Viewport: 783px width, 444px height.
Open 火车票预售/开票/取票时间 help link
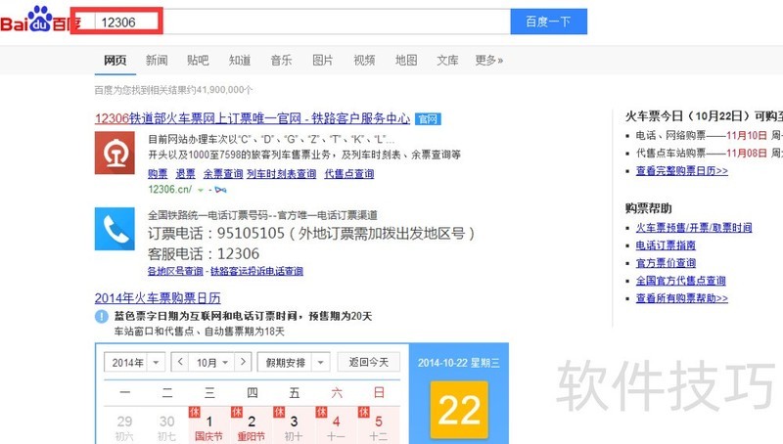click(x=694, y=228)
